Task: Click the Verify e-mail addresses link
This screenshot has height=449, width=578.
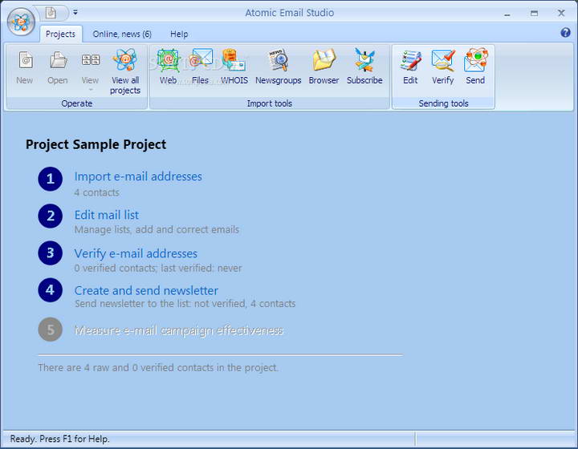Action: click(x=136, y=253)
